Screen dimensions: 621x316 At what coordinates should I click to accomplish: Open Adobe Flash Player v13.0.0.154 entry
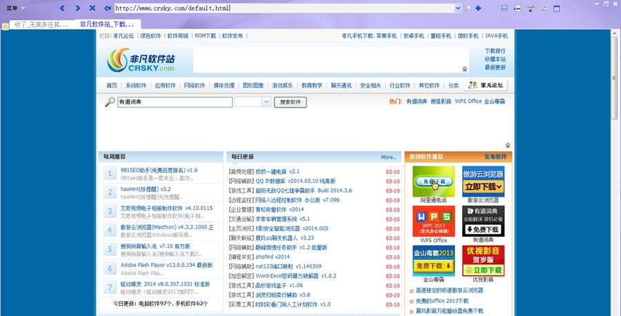(x=167, y=265)
